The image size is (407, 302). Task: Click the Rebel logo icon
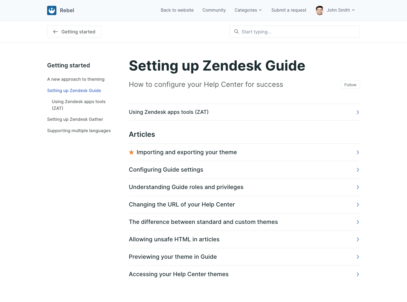pos(52,10)
